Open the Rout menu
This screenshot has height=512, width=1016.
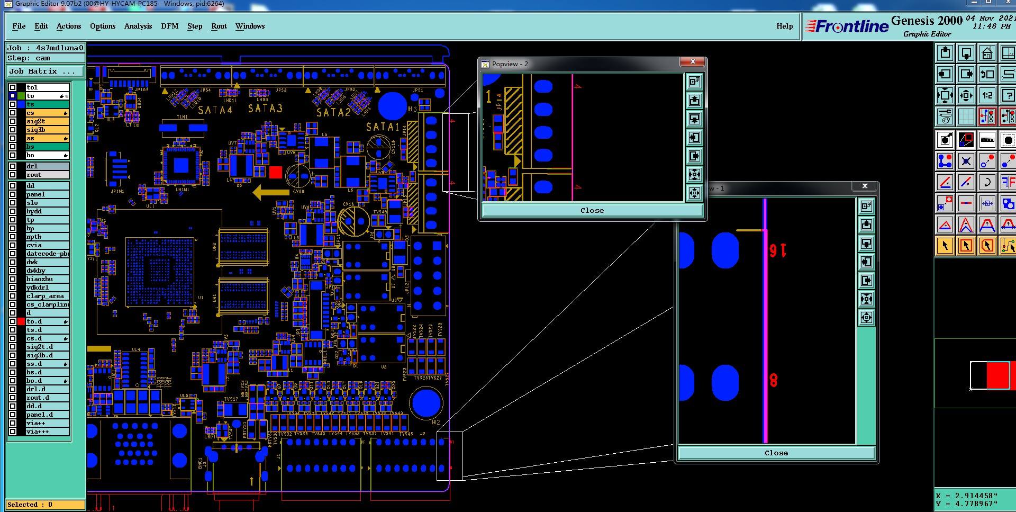coord(219,26)
